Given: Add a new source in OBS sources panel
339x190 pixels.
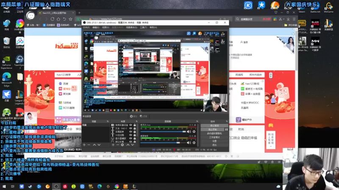Looking at the screenshot, I should [113, 145].
